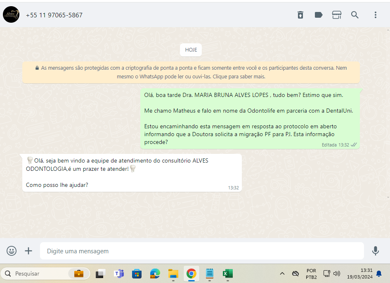This screenshot has width=390, height=283.
Task: Open the contact profile picture for Alves Odontologia
Action: 11,15
